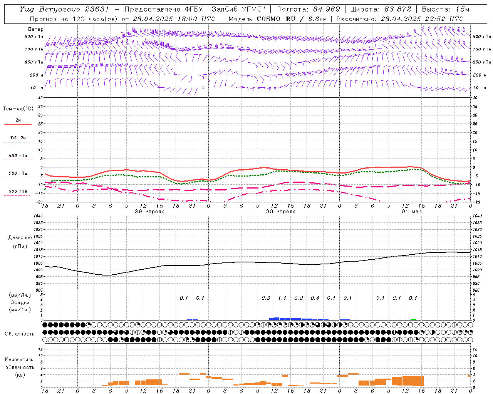Click the Конвективн. label
This screenshot has width=493, height=394.
point(20,360)
